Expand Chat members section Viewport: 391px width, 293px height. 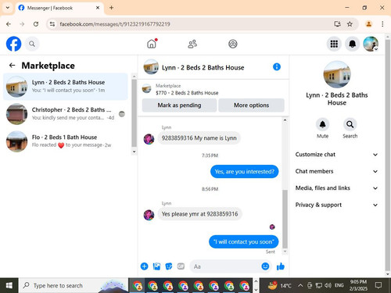(x=336, y=171)
